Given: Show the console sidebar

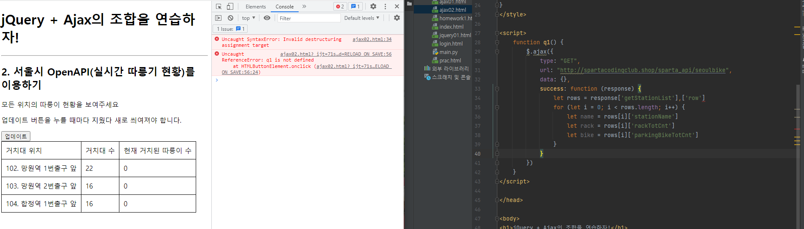Looking at the screenshot, I should tap(218, 18).
